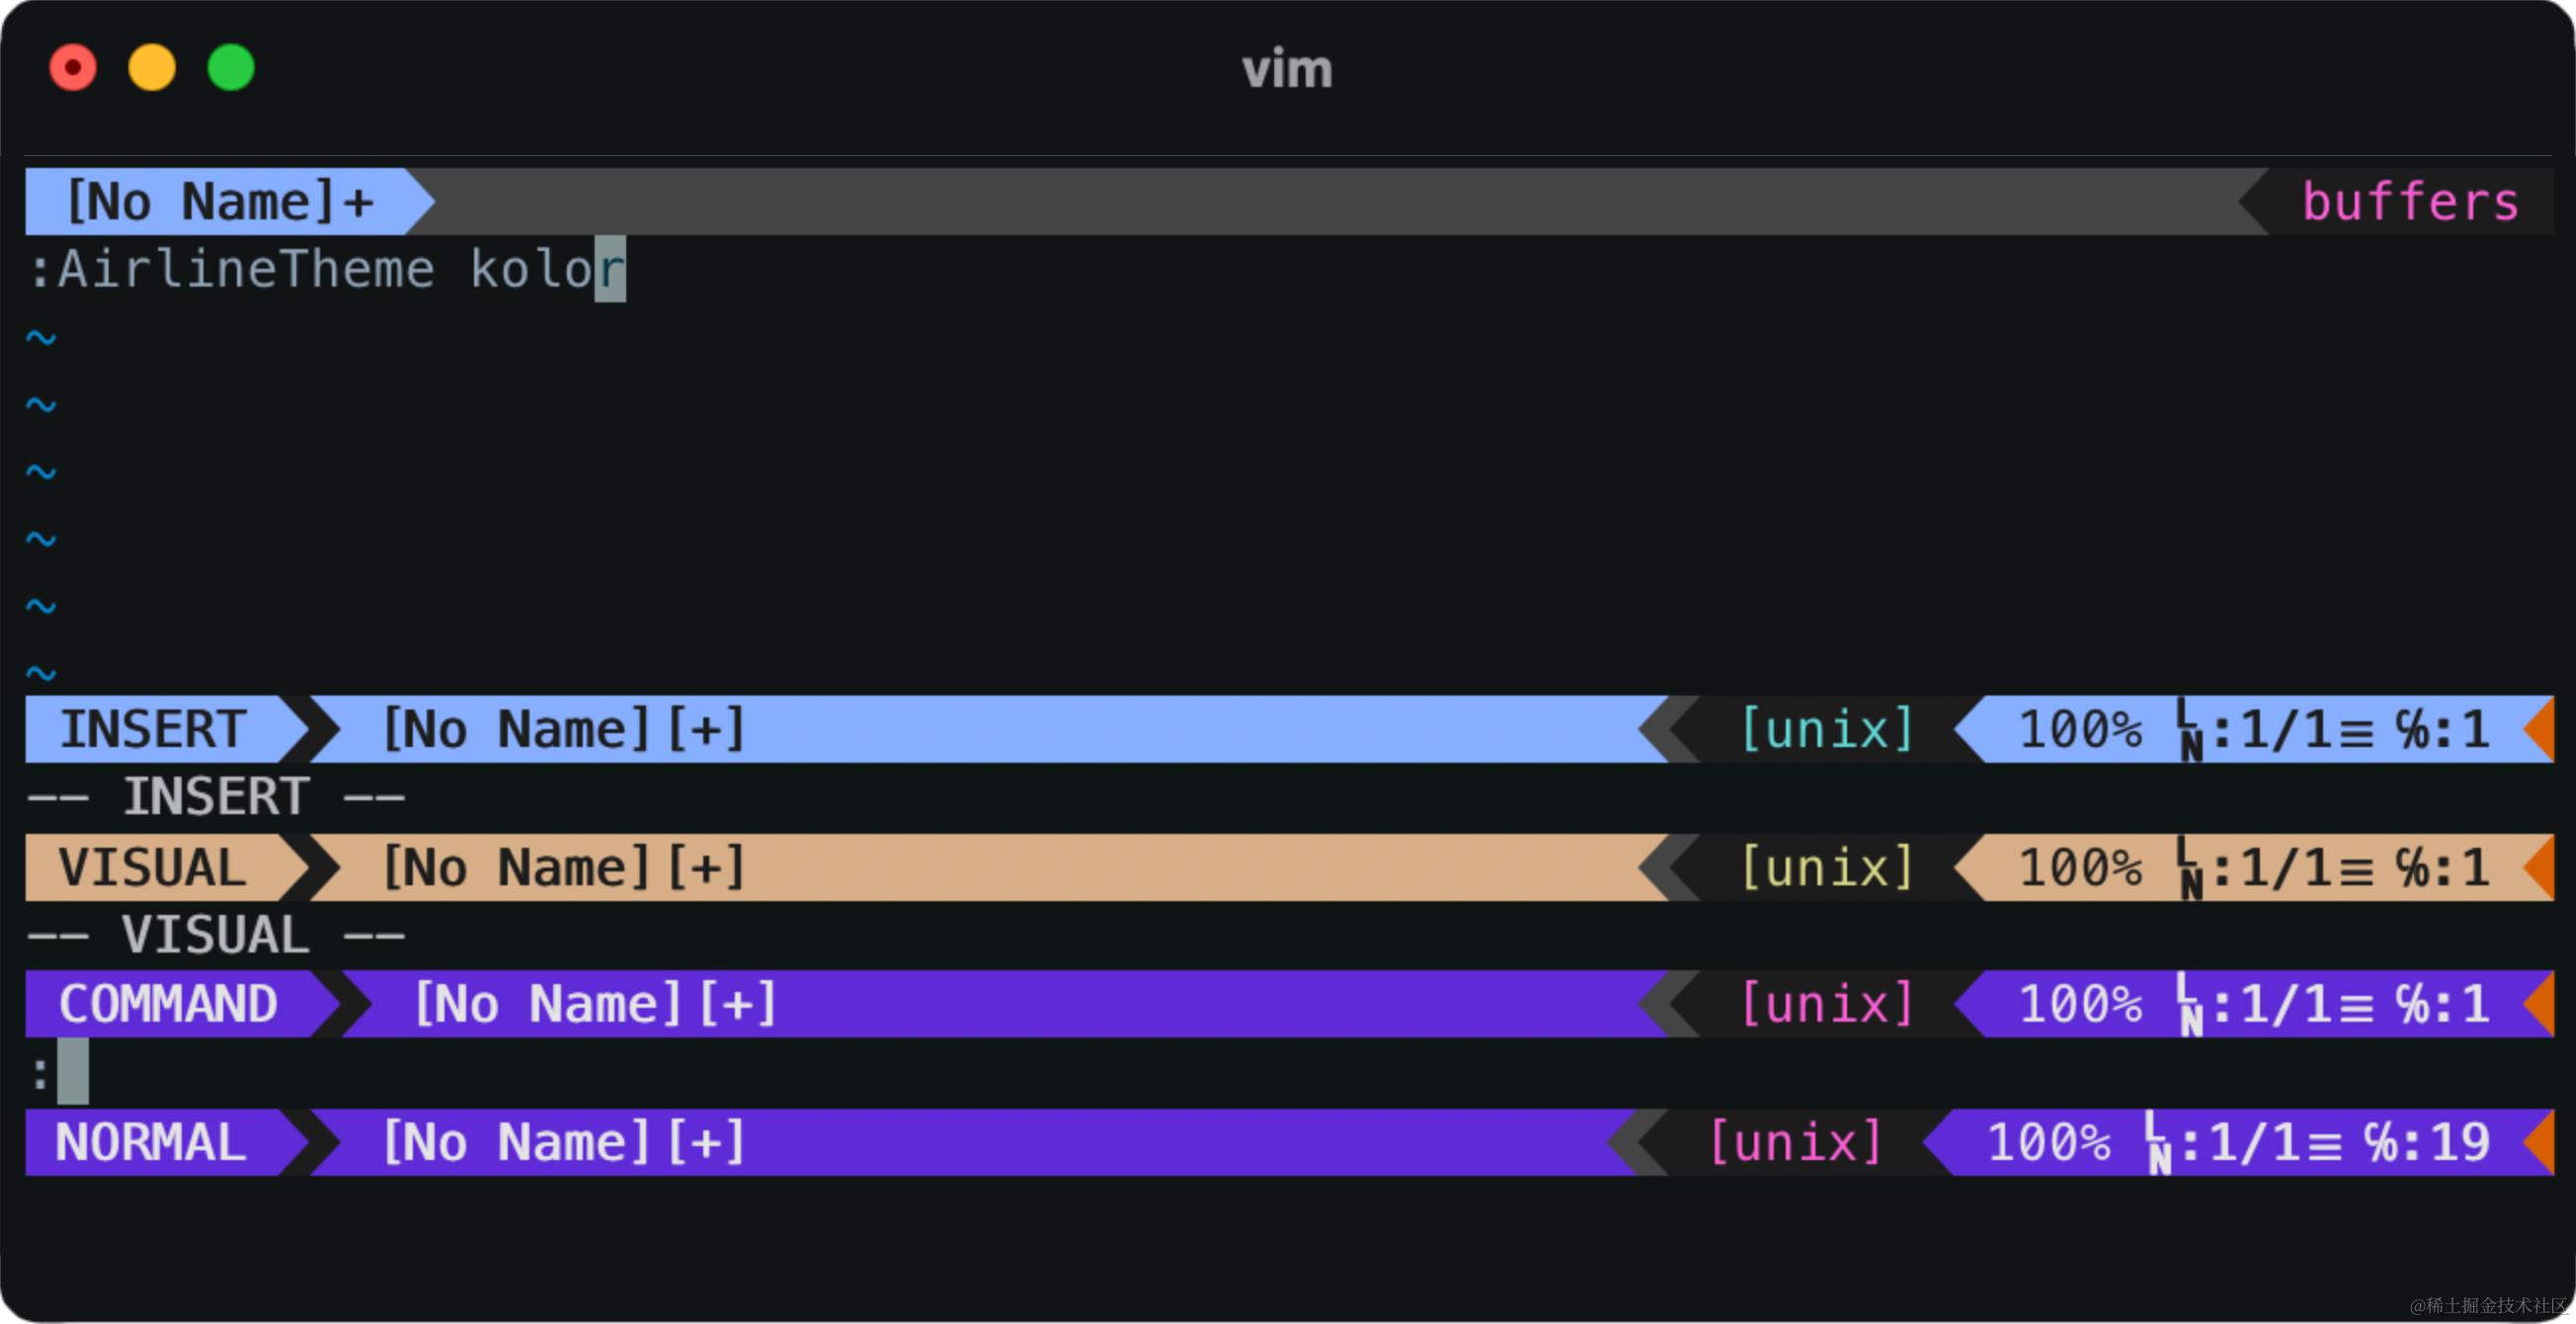Click the orange arrow at the end of the NORMAL statusline
2576x1324 pixels.
[2541, 1142]
